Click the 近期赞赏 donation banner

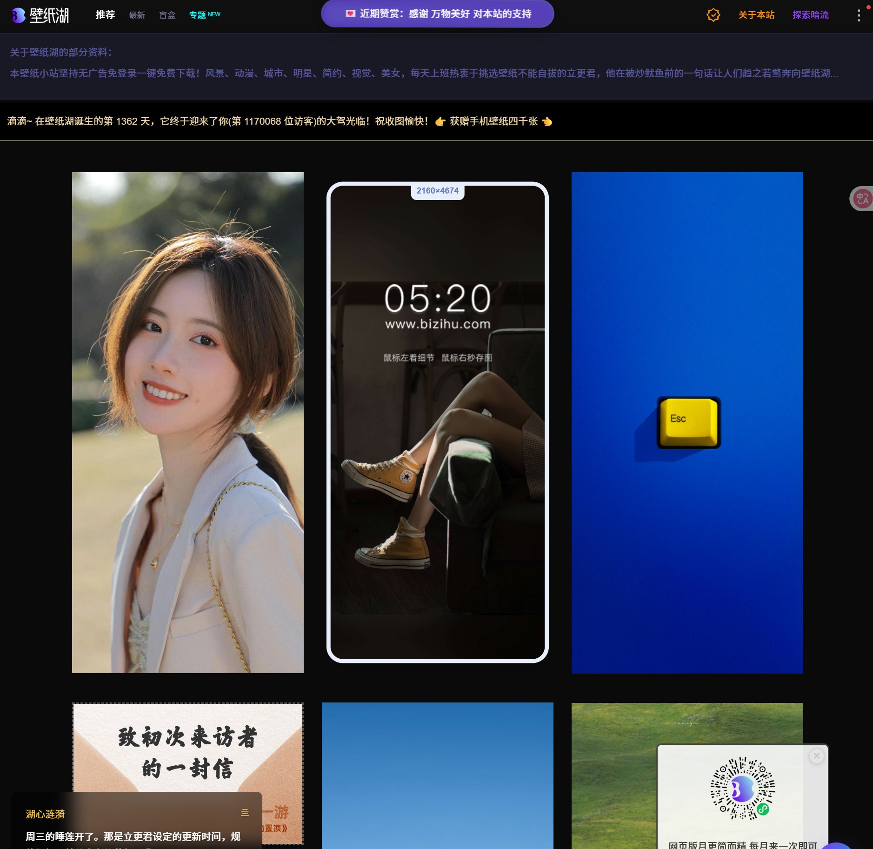436,13
